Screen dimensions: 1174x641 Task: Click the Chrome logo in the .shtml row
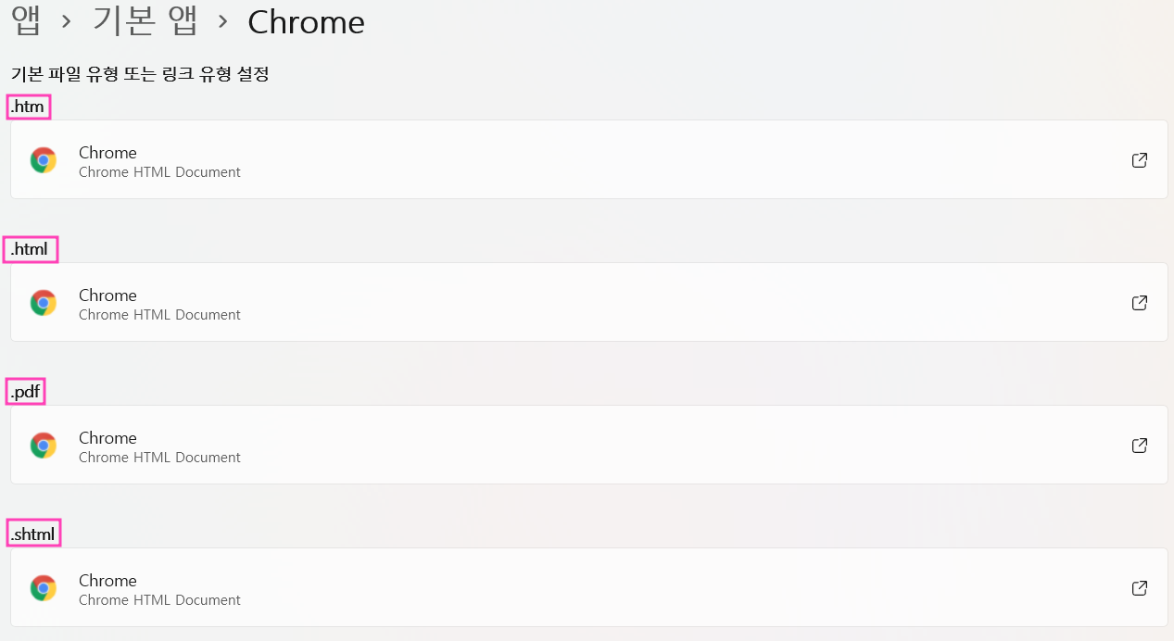click(44, 588)
